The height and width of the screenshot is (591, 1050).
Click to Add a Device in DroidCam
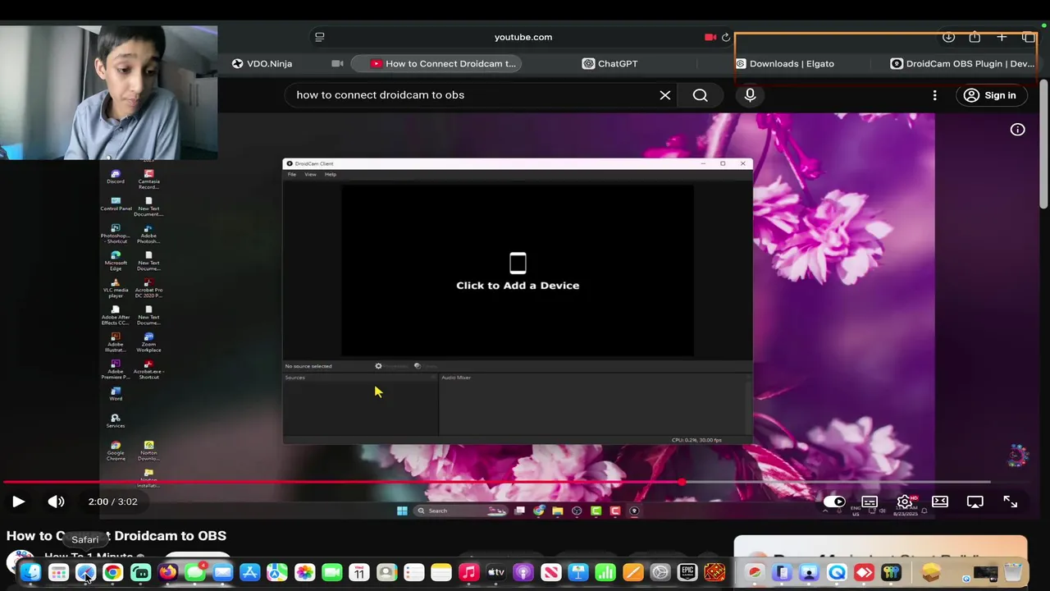click(x=518, y=273)
